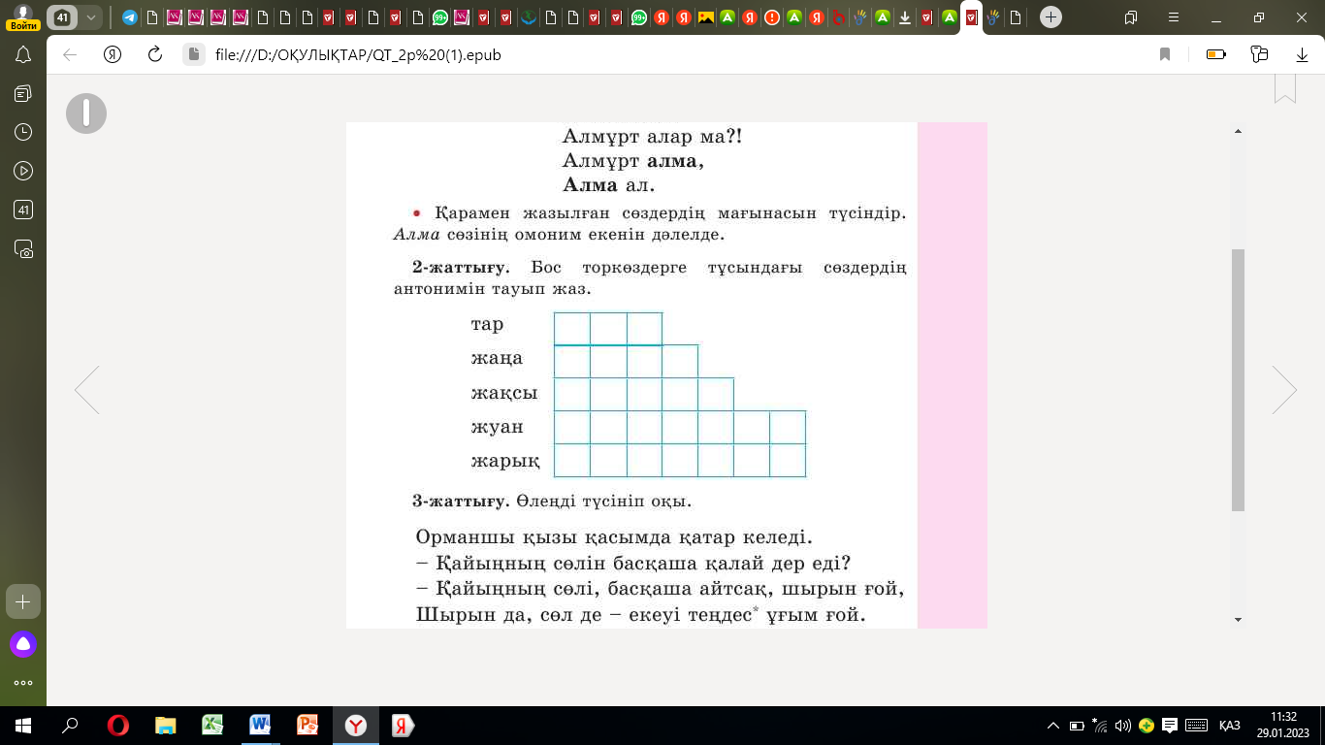
Task: Open the Windows notification center icon
Action: pos(1171,725)
